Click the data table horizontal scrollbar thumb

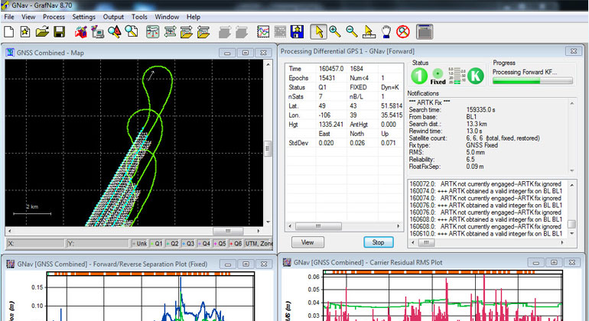(318, 226)
